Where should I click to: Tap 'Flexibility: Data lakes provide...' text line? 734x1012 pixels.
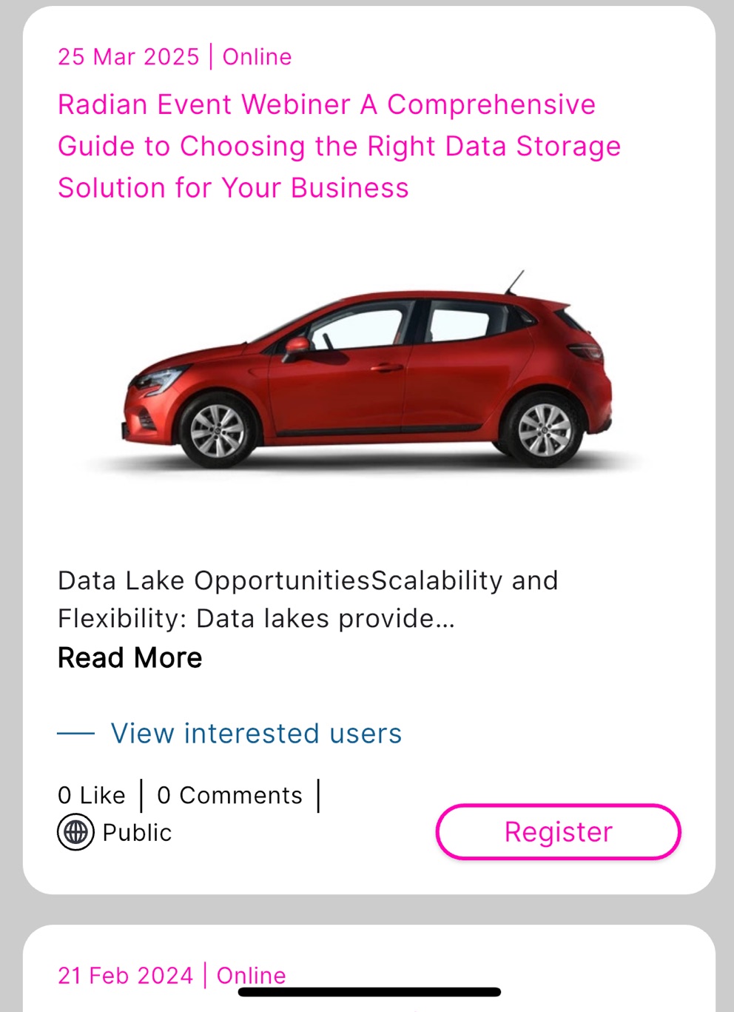pyautogui.click(x=256, y=618)
